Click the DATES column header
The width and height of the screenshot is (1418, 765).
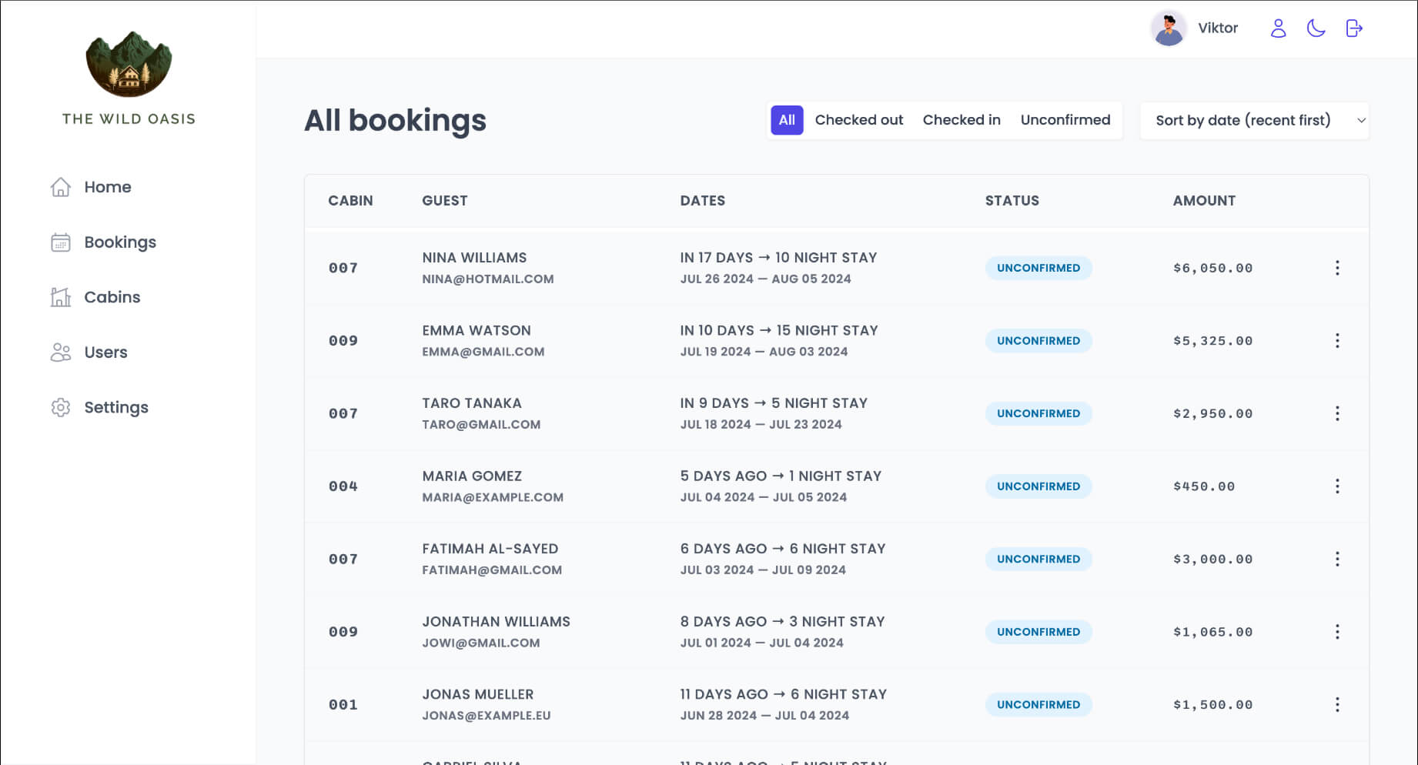point(703,201)
